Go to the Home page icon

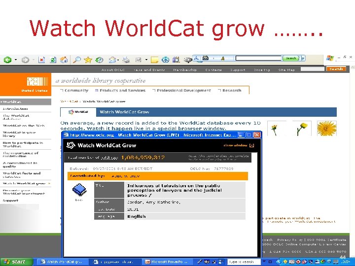[64, 60]
